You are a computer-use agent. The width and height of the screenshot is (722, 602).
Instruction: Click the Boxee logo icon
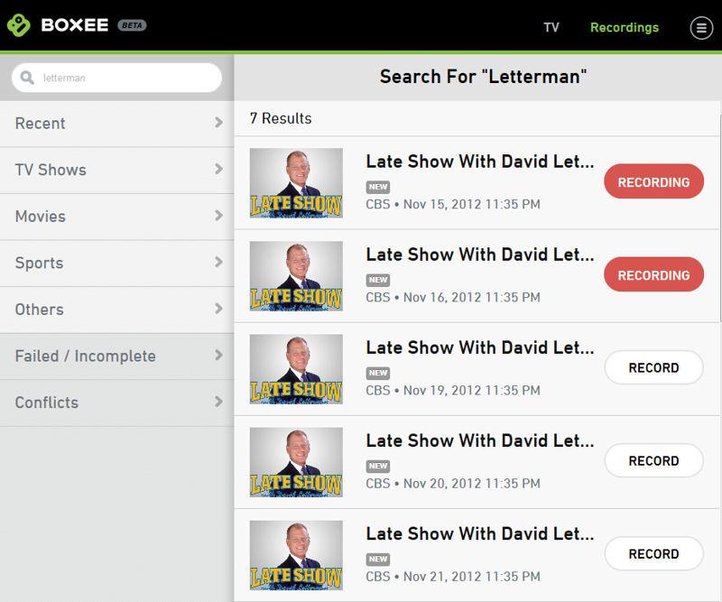(18, 25)
